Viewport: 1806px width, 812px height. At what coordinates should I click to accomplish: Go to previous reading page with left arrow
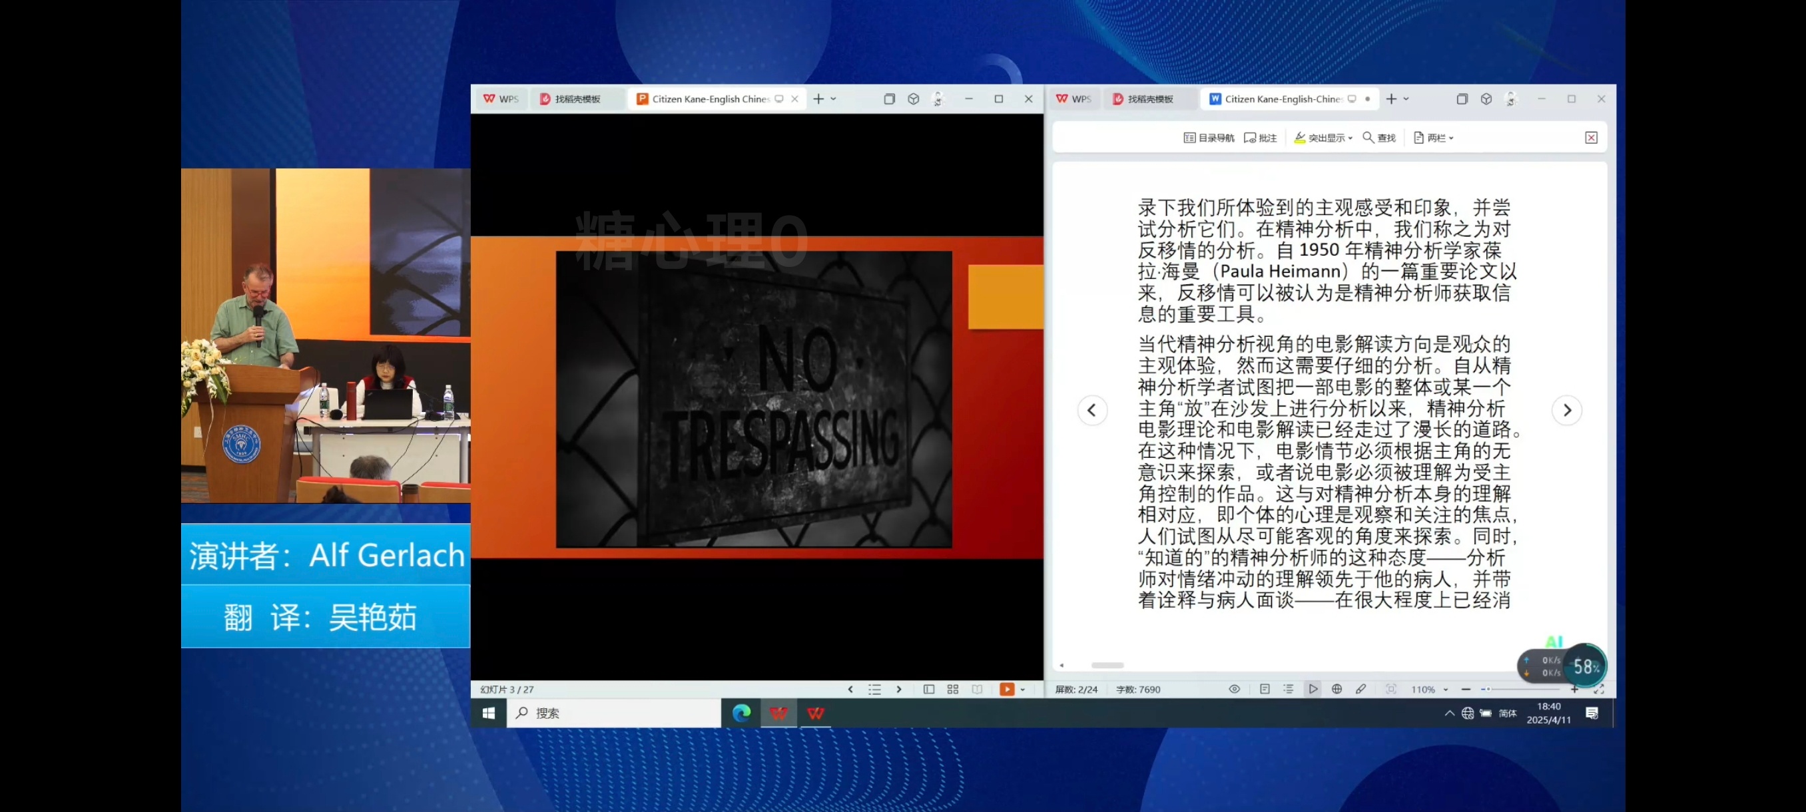[x=1091, y=411]
